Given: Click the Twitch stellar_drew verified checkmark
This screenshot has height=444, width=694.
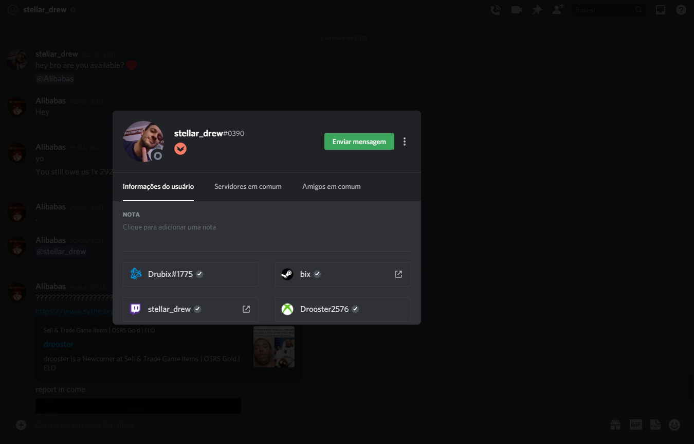Looking at the screenshot, I should click(197, 309).
